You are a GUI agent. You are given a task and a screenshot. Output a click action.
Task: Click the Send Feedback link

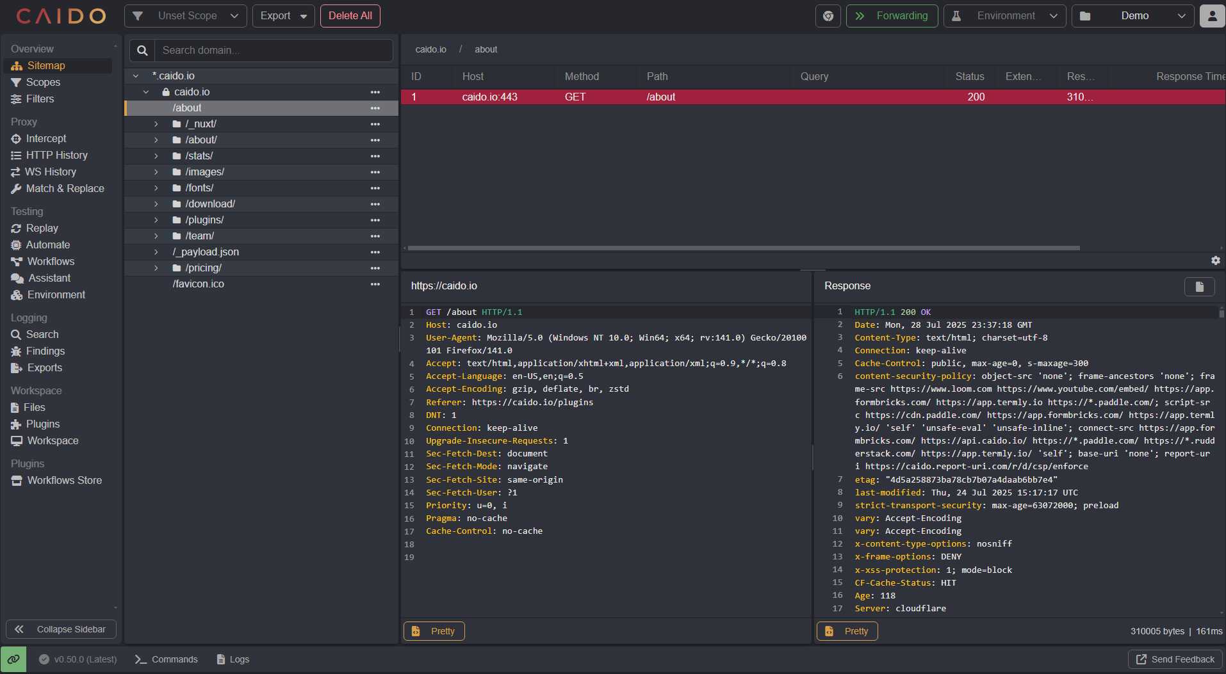tap(1175, 659)
